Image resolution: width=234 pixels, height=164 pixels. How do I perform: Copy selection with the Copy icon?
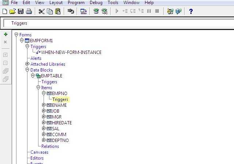(x=50, y=11)
